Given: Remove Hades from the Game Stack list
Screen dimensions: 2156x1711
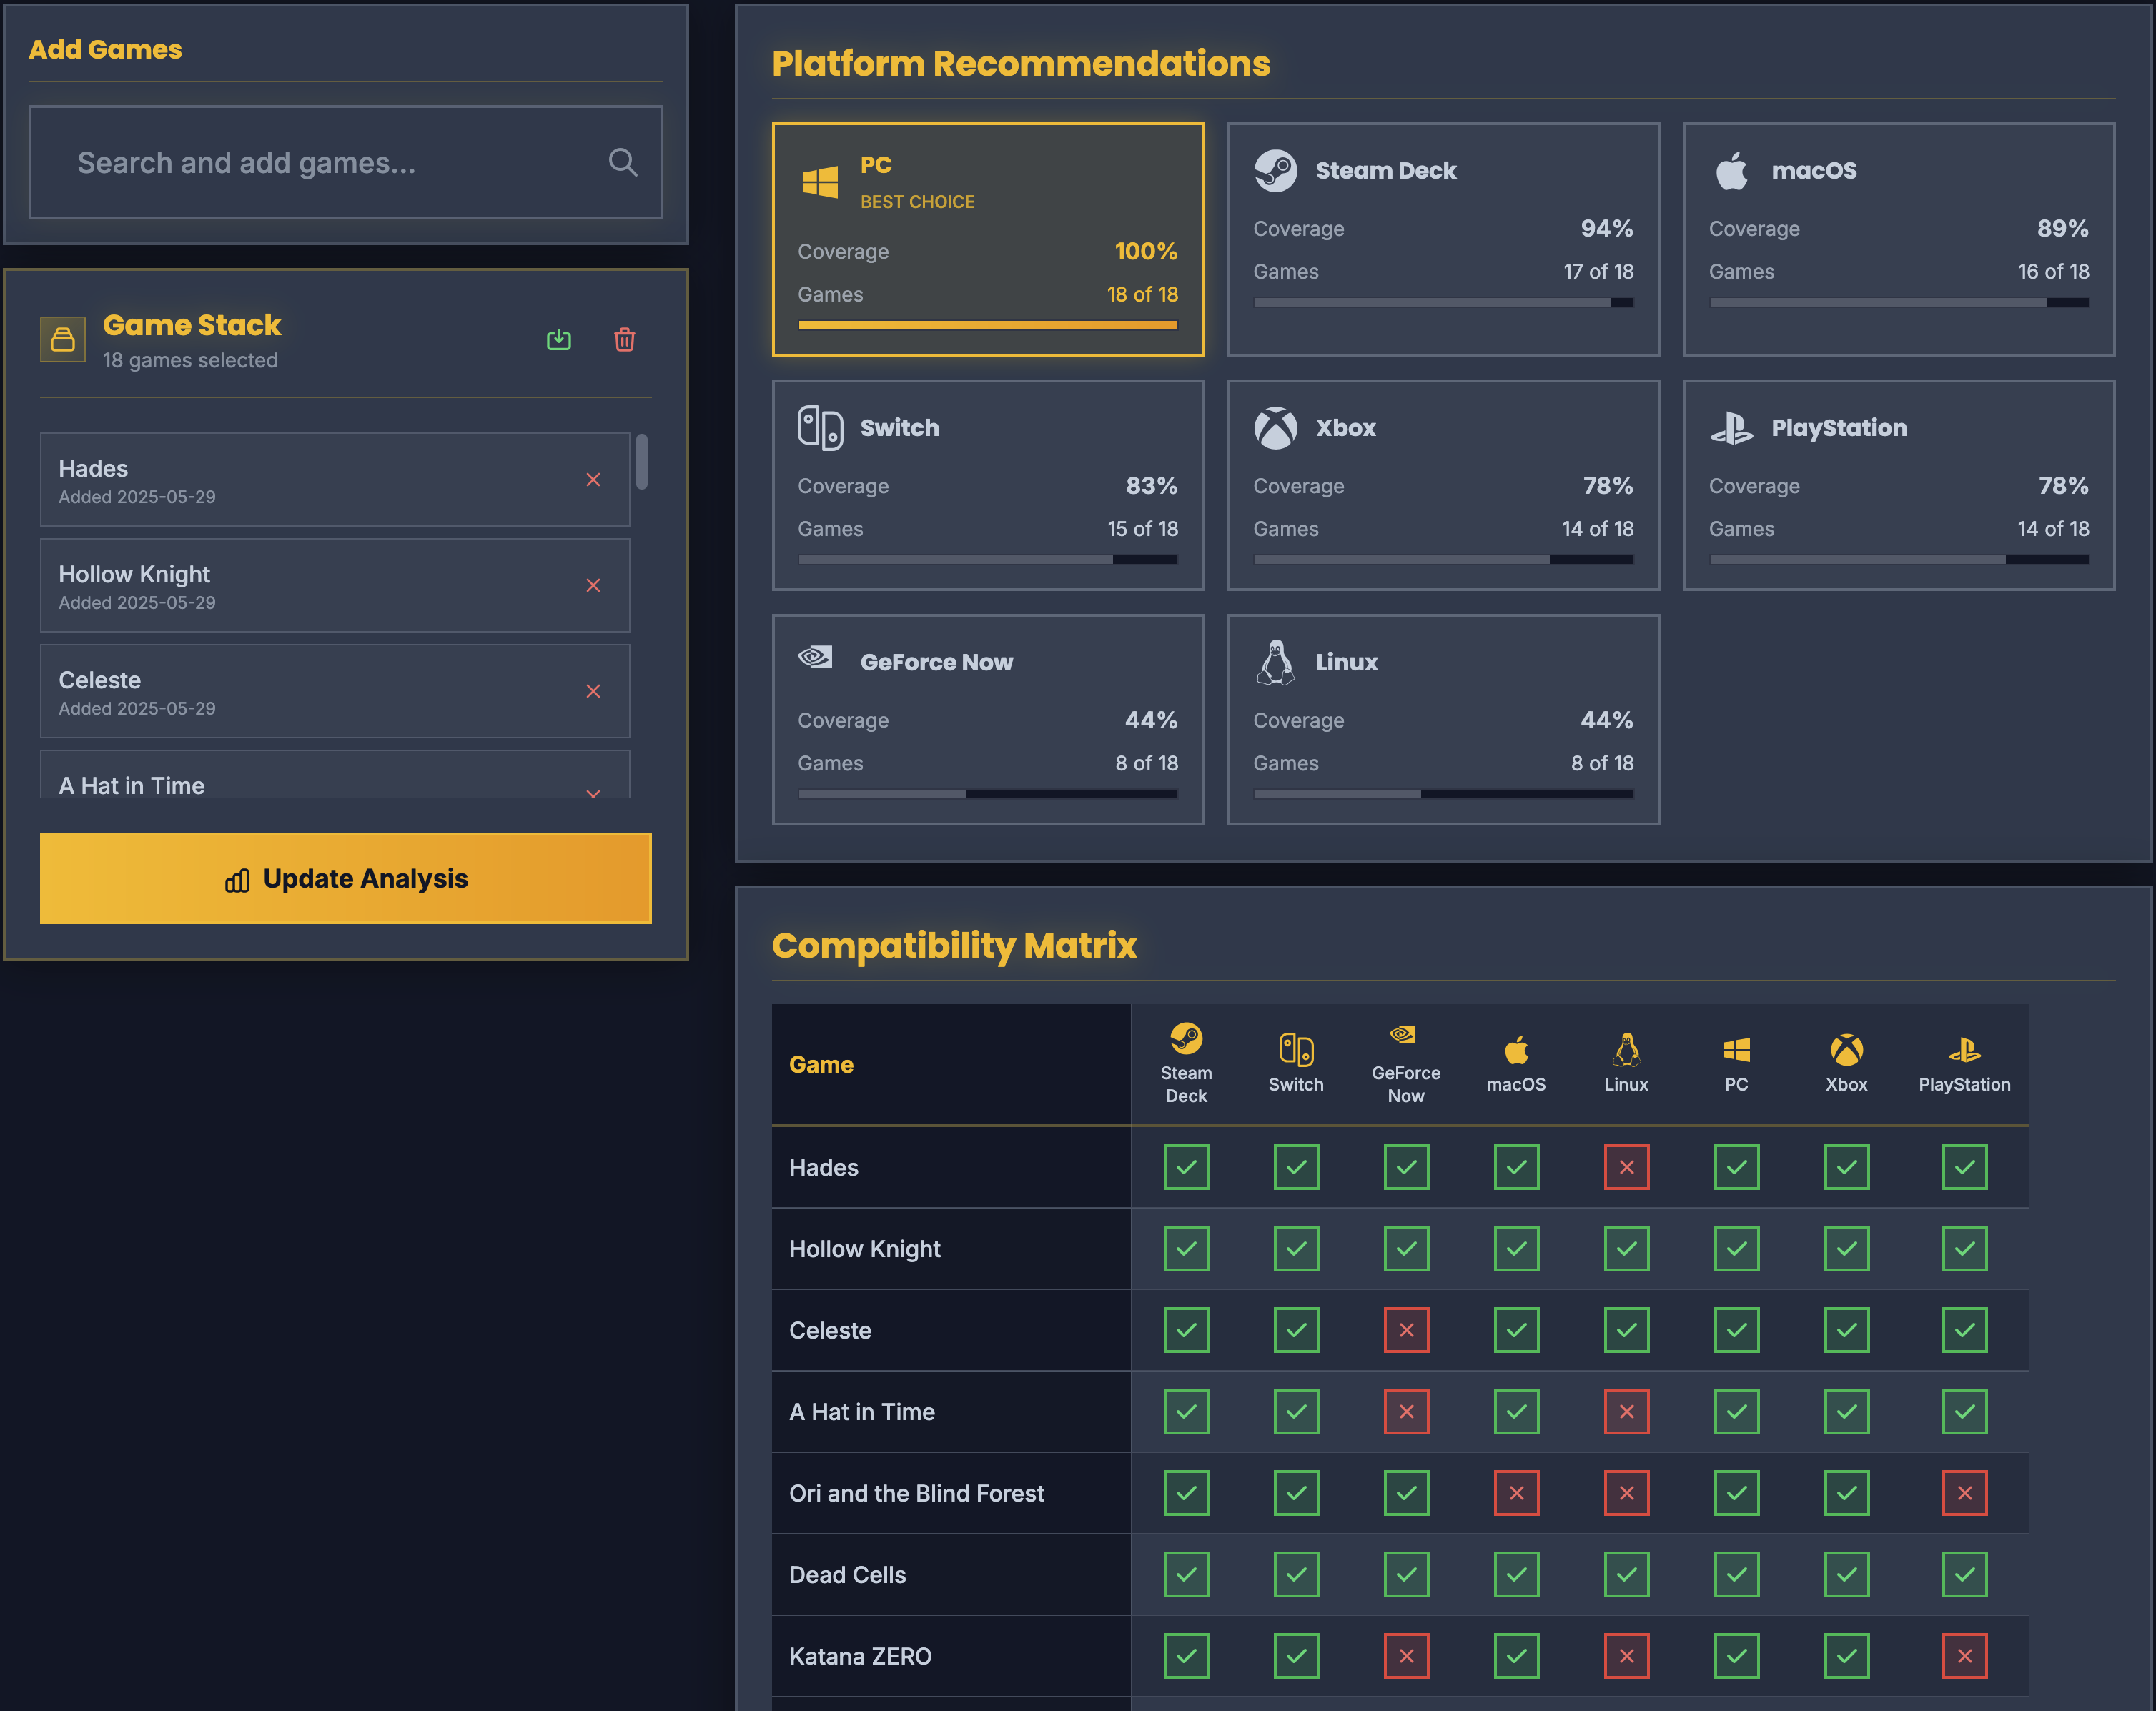Looking at the screenshot, I should [x=593, y=480].
